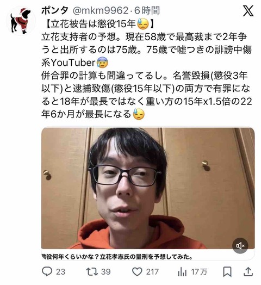The image size is (261, 285).
Task: Play the embedded video of the orange hoodie man
Action: tap(148, 188)
